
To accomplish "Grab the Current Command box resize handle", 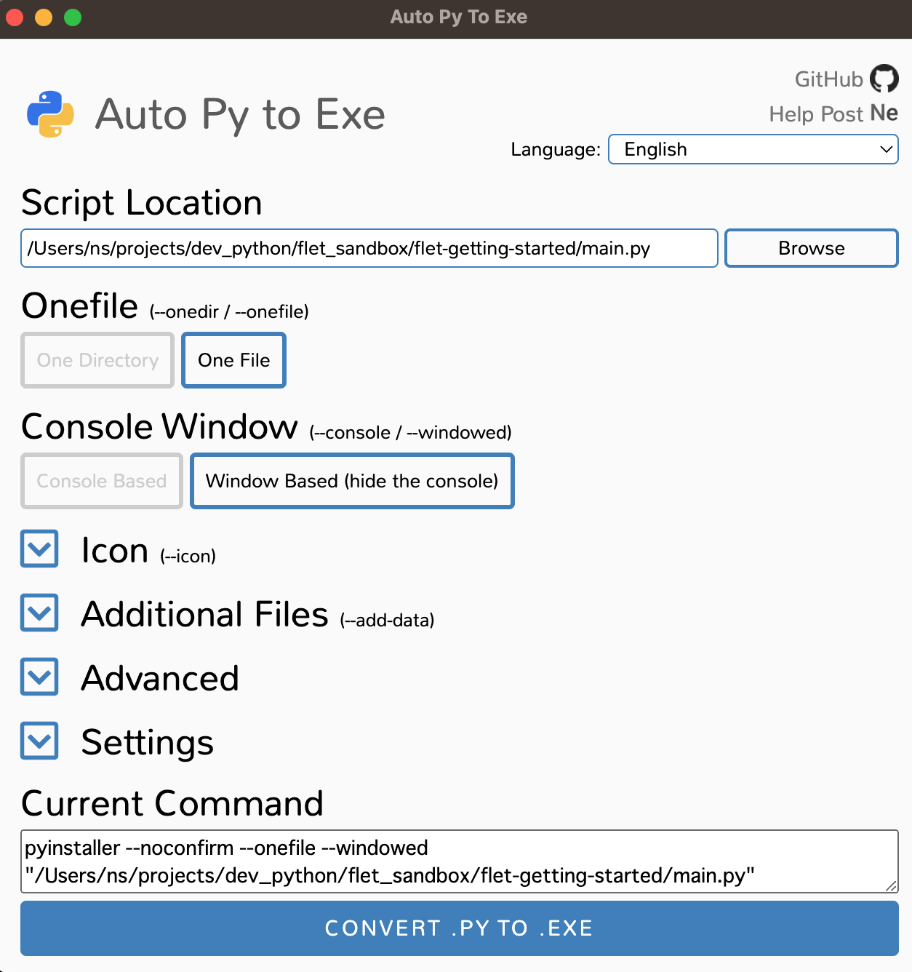I will (x=891, y=885).
